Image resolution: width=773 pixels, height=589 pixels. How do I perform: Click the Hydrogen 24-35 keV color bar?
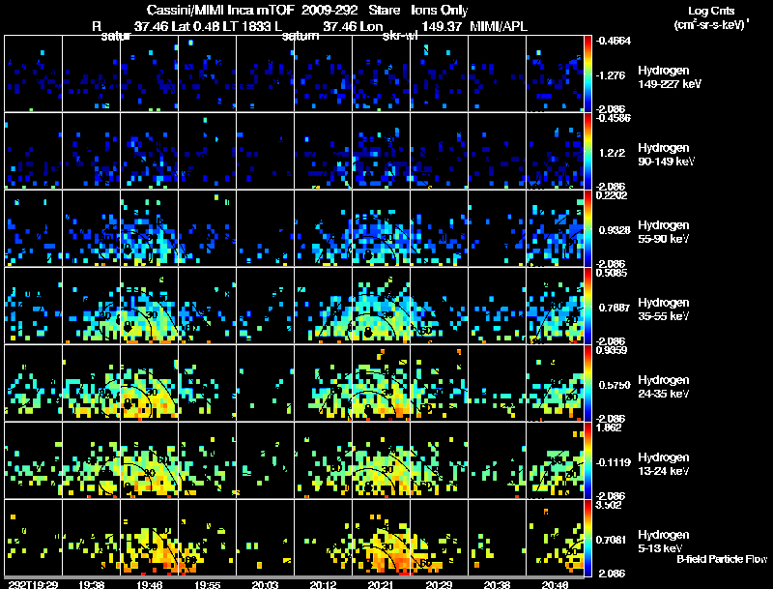coord(587,383)
